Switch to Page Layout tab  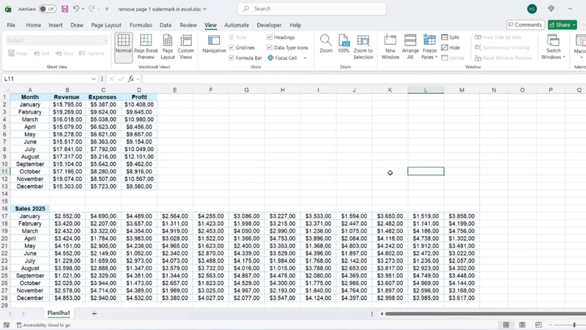(106, 25)
